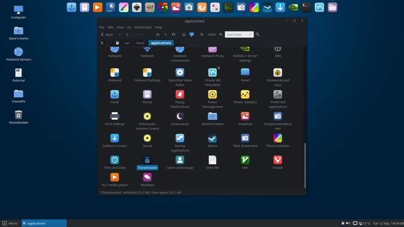Select the Preferred Applications launcher
Screen dimensions: 404x227
(x=278, y=99)
